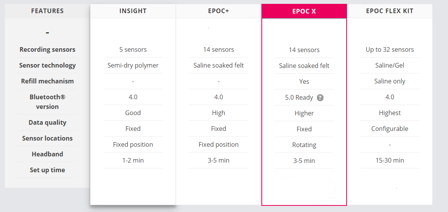Click the Bluetooth® version row label
Screen dimensions: 448x212
47,102
